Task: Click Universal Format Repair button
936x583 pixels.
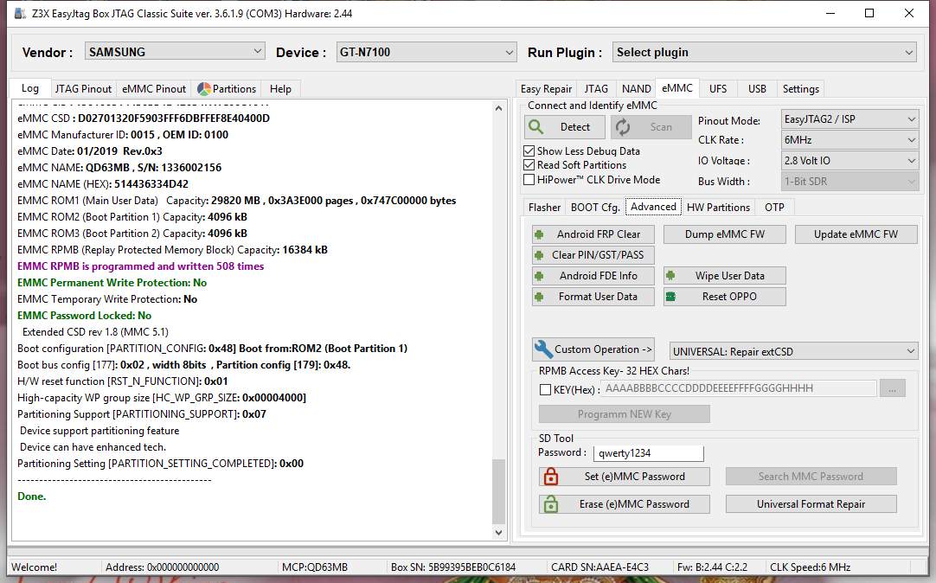Action: point(811,503)
